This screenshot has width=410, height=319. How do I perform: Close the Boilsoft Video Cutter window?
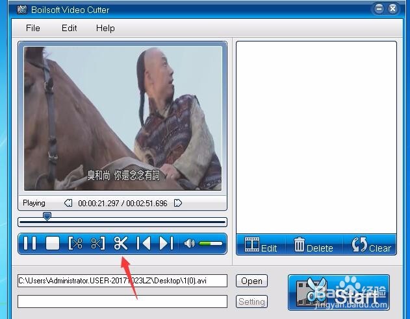point(392,9)
